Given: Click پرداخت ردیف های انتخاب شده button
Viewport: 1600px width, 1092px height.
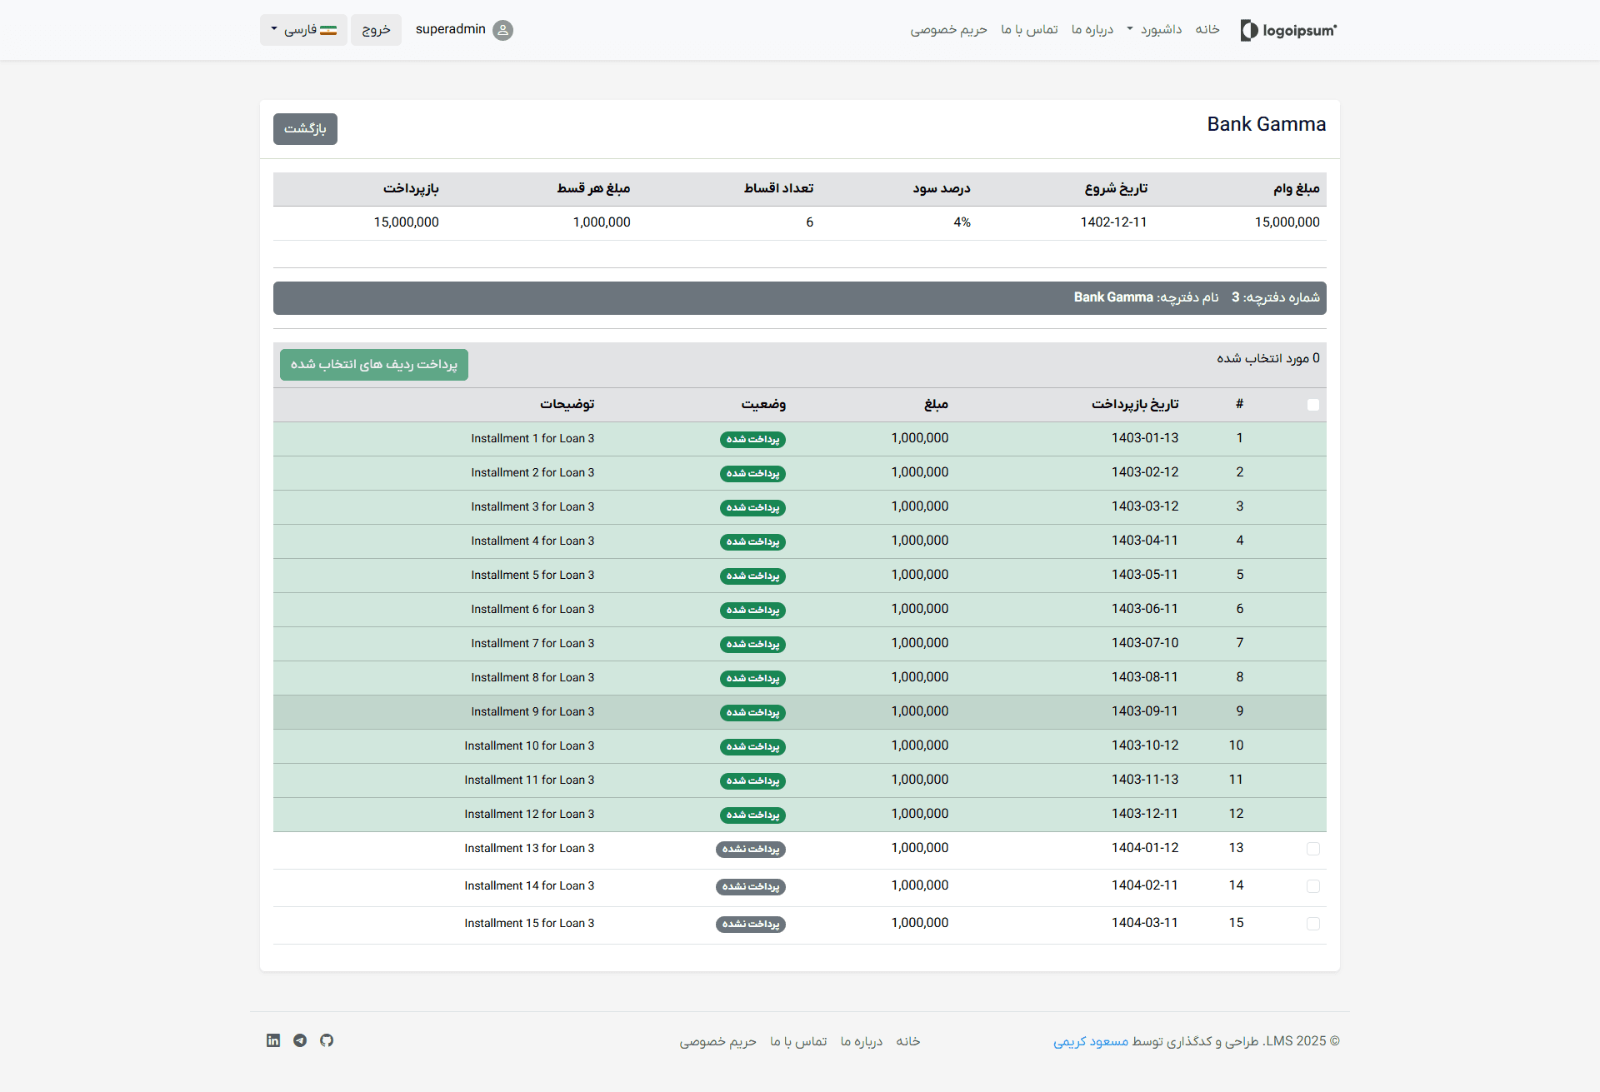Looking at the screenshot, I should tap(374, 365).
